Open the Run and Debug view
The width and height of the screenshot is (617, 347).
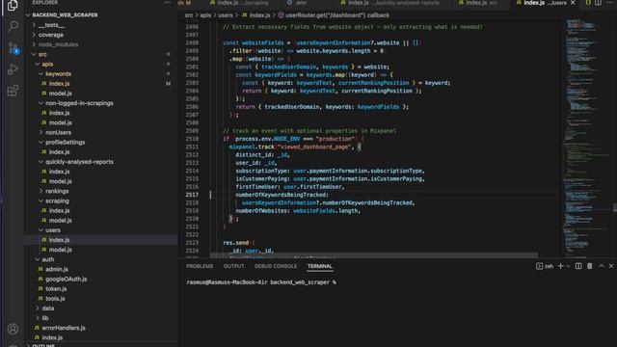pyautogui.click(x=13, y=69)
